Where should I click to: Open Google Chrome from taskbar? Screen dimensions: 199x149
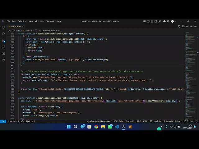96,127
